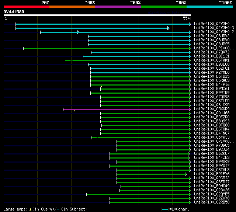Click the arrowhead ending the Q2V3H0-3 bar
This screenshot has height=212, width=236.
[x=169, y=28]
